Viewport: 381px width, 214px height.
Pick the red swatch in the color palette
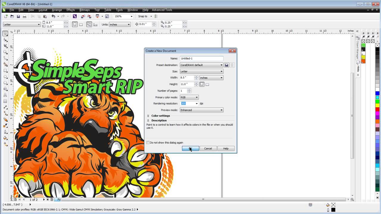click(x=377, y=109)
